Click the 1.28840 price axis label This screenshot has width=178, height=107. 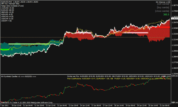[x=175, y=56]
